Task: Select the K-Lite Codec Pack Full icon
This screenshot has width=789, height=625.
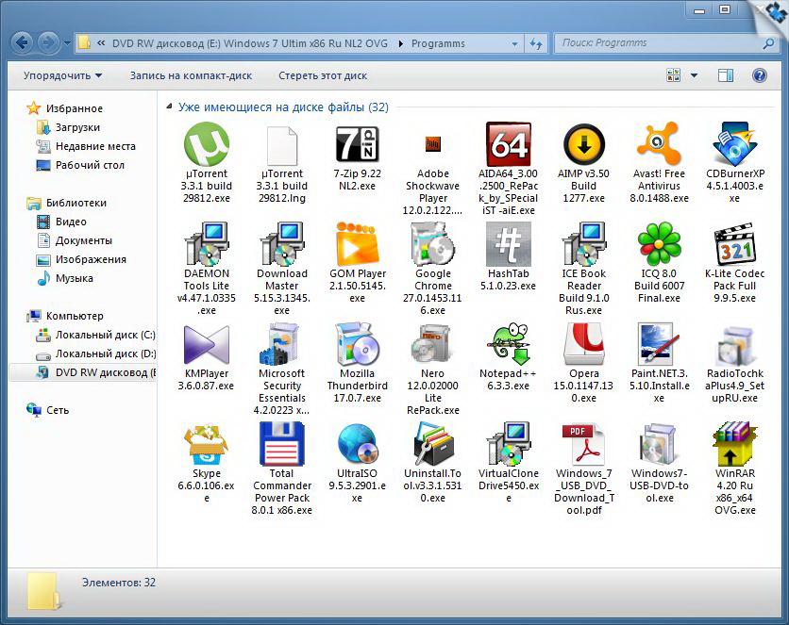Action: coord(734,245)
